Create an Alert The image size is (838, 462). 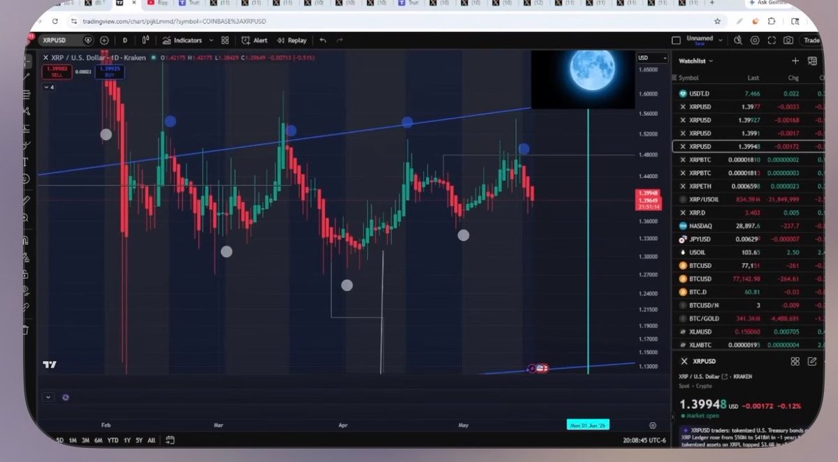point(254,40)
